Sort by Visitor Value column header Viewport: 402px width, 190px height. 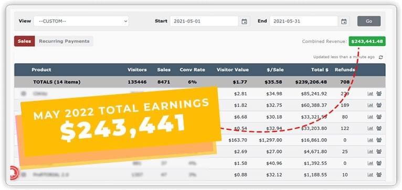[x=232, y=70]
